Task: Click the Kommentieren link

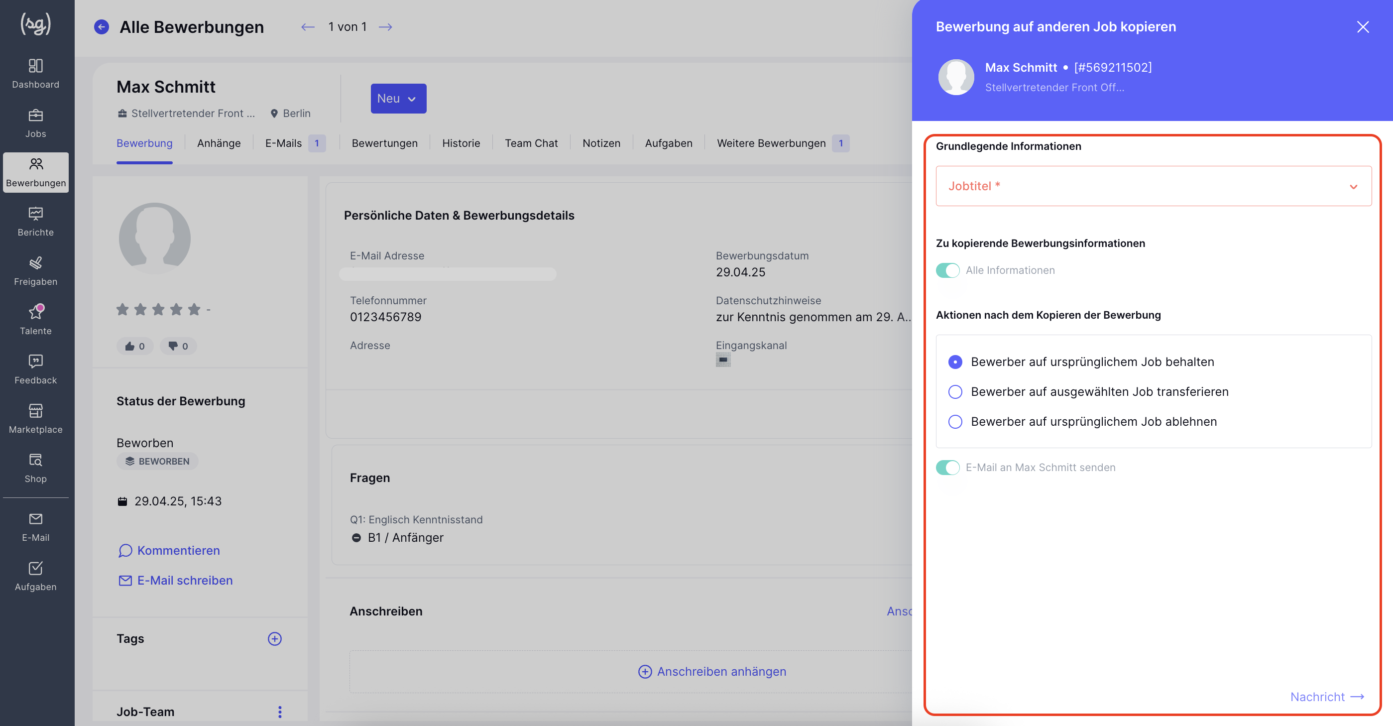Action: 169,550
